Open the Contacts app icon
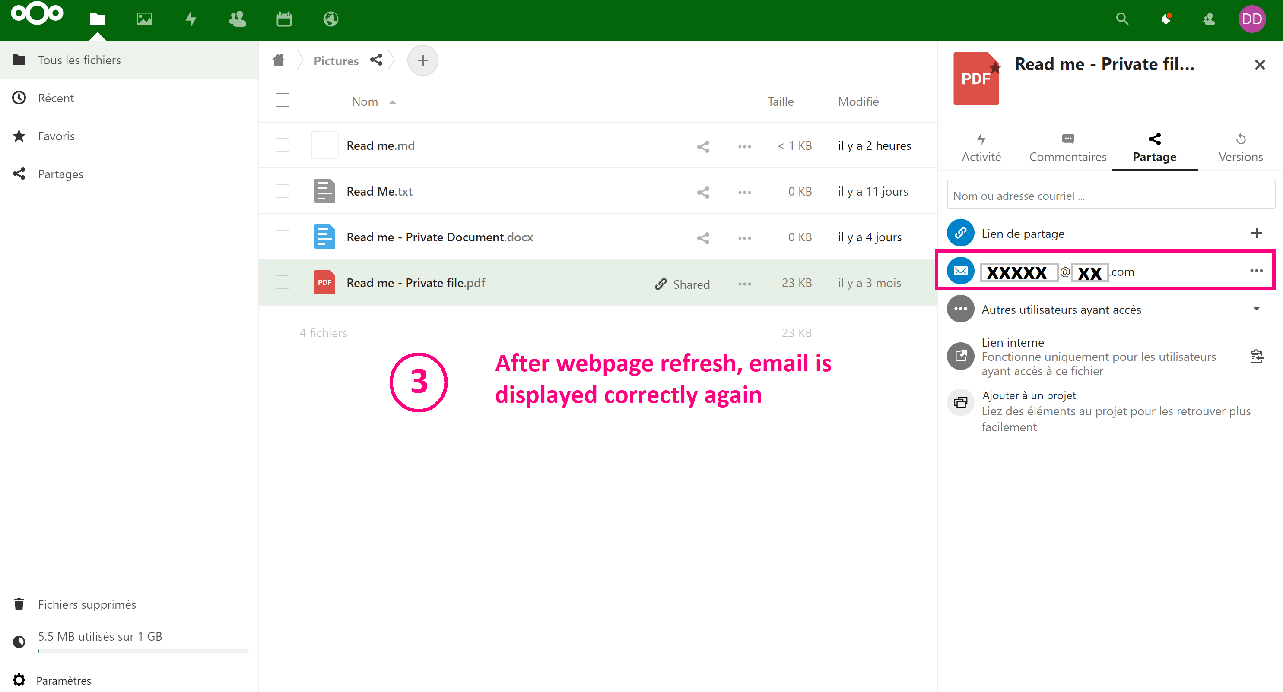 (x=237, y=19)
